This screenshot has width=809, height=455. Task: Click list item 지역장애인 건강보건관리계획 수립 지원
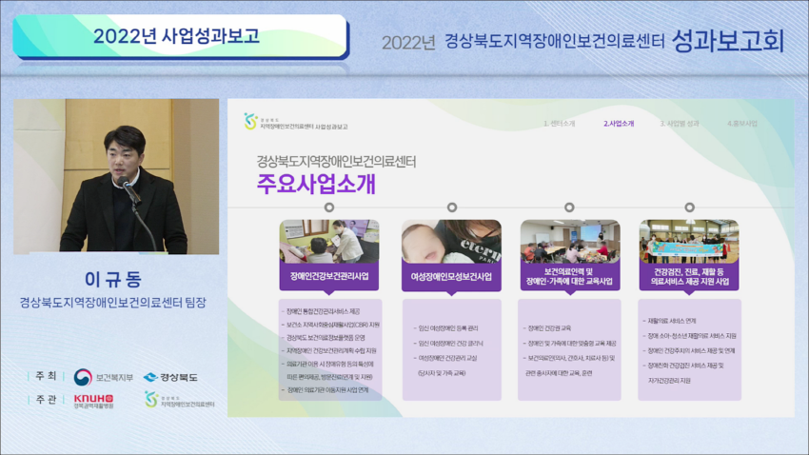[x=331, y=351]
